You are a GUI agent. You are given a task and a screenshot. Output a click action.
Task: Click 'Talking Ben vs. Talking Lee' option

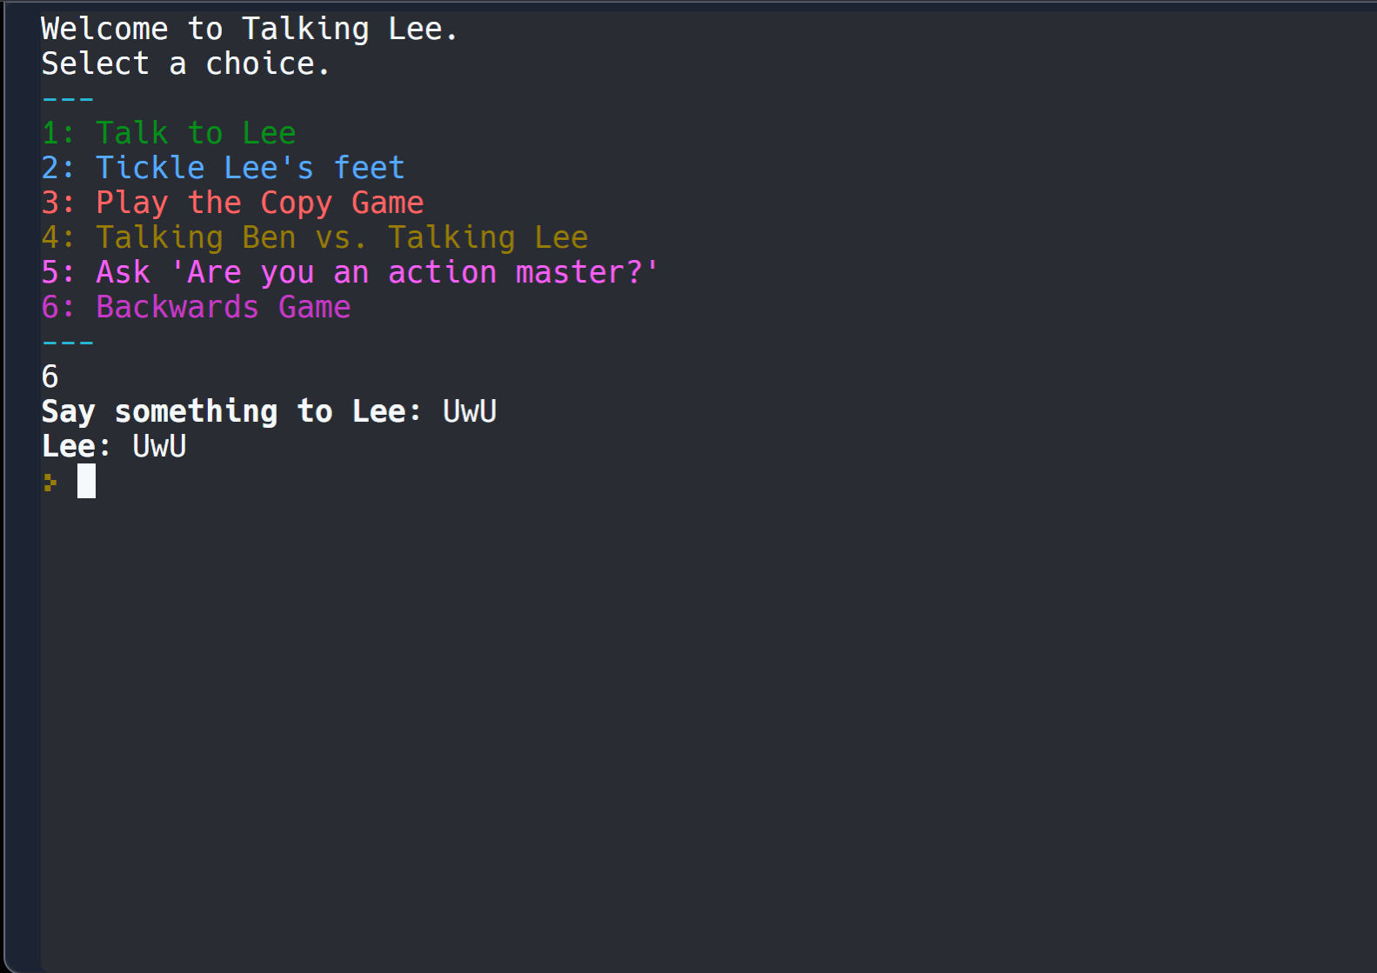(342, 237)
